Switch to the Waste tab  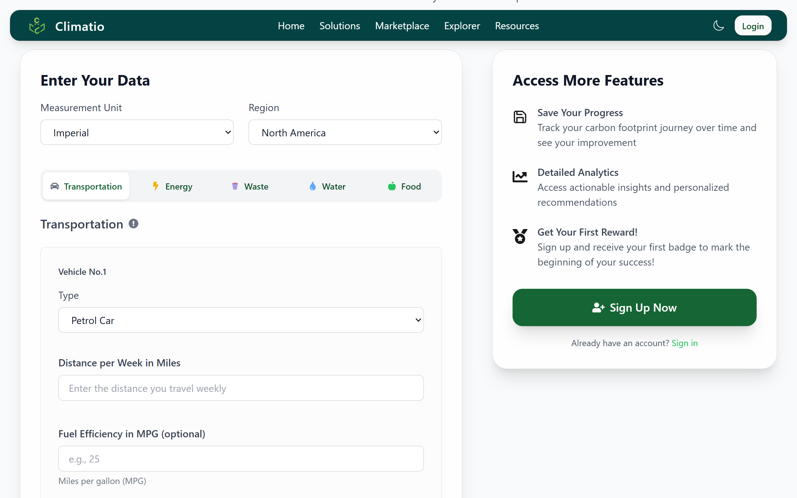[250, 186]
